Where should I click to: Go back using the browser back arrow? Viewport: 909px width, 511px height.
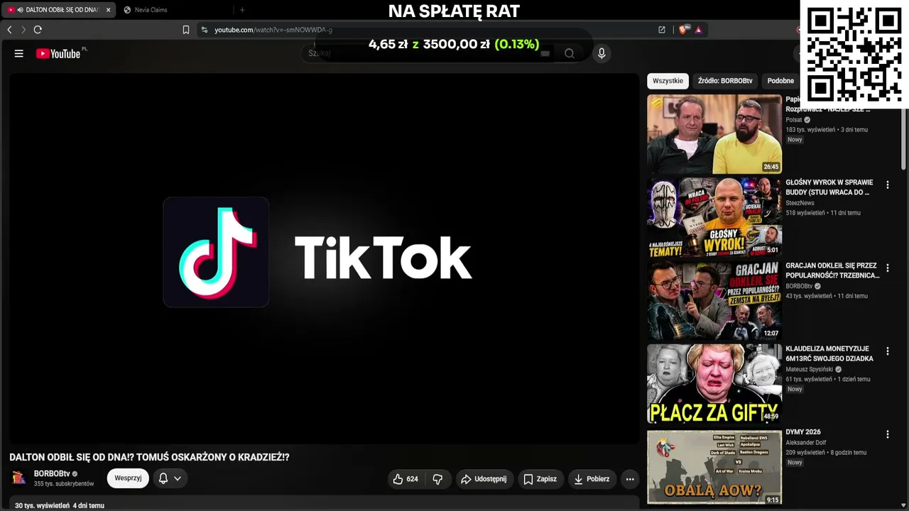point(9,30)
